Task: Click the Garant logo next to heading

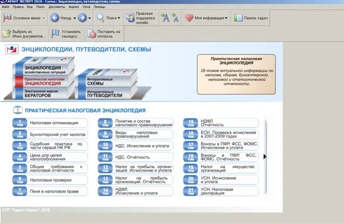Action: coord(12,50)
